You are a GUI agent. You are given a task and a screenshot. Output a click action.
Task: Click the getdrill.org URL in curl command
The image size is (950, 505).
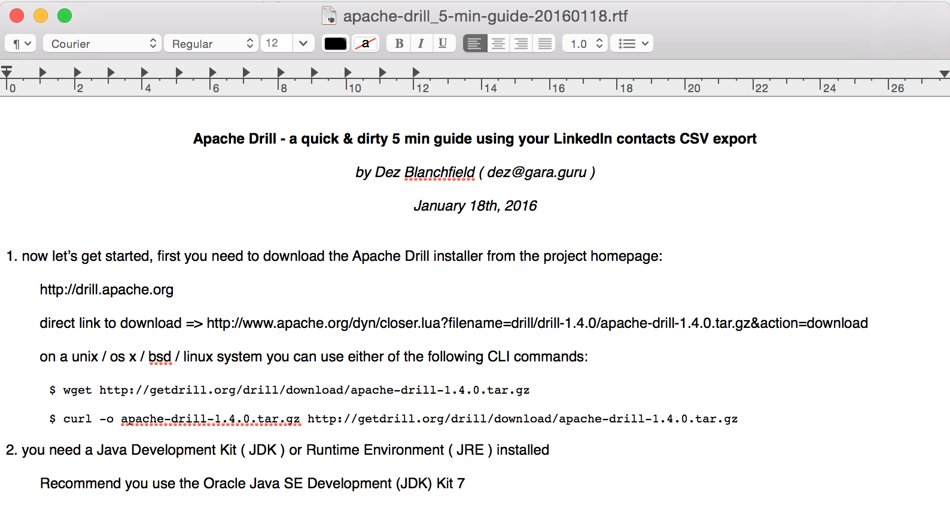tap(523, 419)
